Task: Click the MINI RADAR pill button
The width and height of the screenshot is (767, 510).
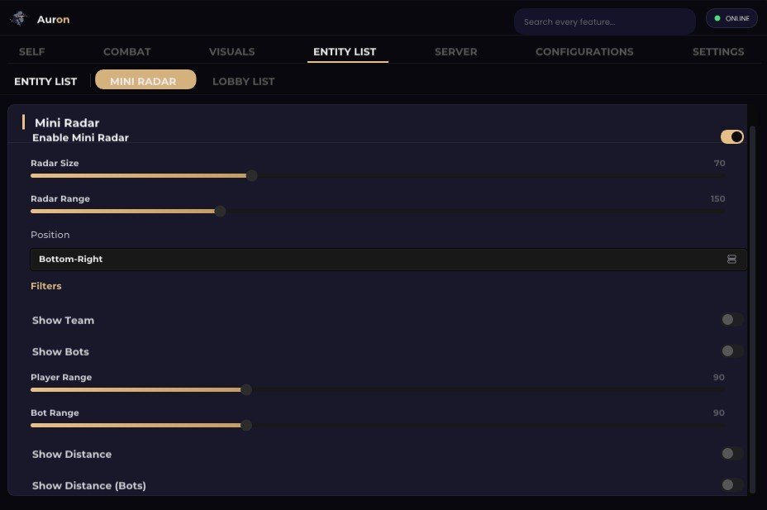Action: pyautogui.click(x=145, y=79)
